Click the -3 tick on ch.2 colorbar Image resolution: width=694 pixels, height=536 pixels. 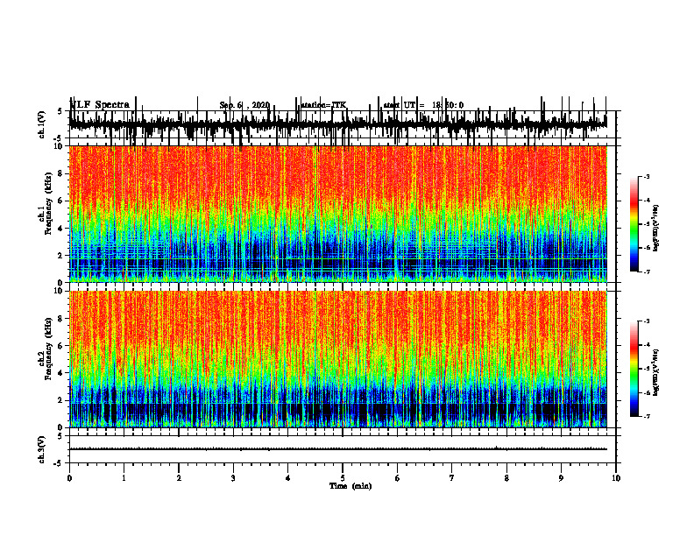pyautogui.click(x=646, y=321)
